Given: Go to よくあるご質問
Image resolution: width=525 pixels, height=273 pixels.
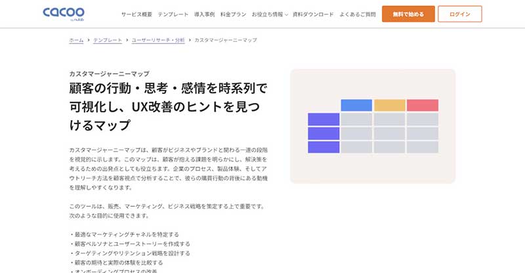Looking at the screenshot, I should pyautogui.click(x=358, y=14).
